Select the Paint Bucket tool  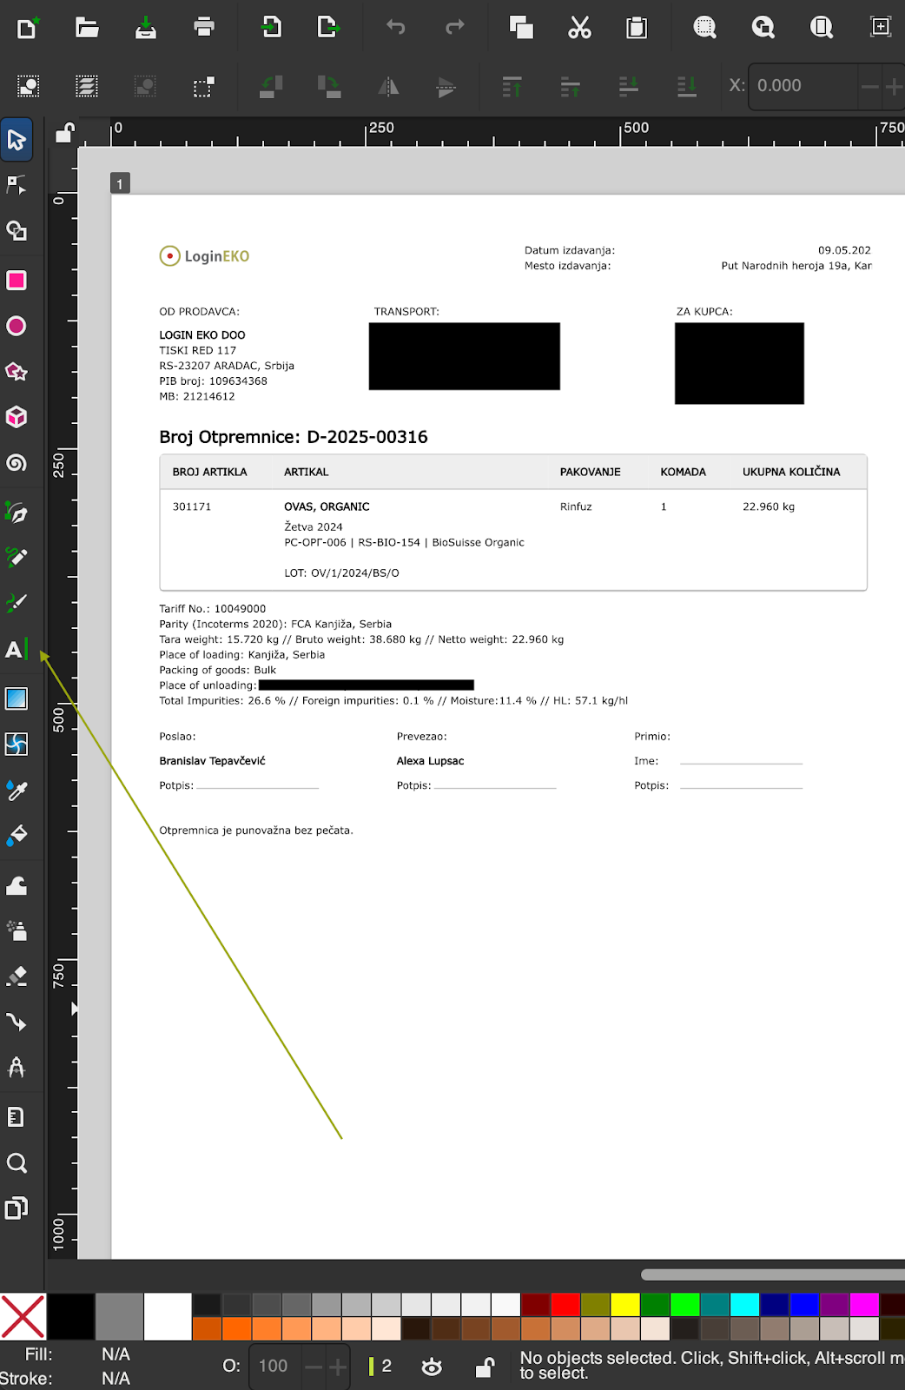[x=17, y=835]
